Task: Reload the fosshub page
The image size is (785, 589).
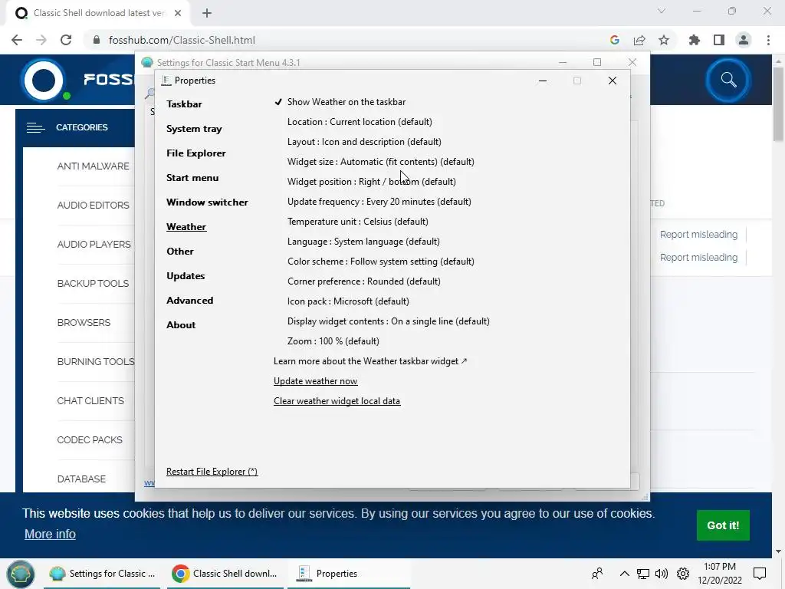Action: 66,40
